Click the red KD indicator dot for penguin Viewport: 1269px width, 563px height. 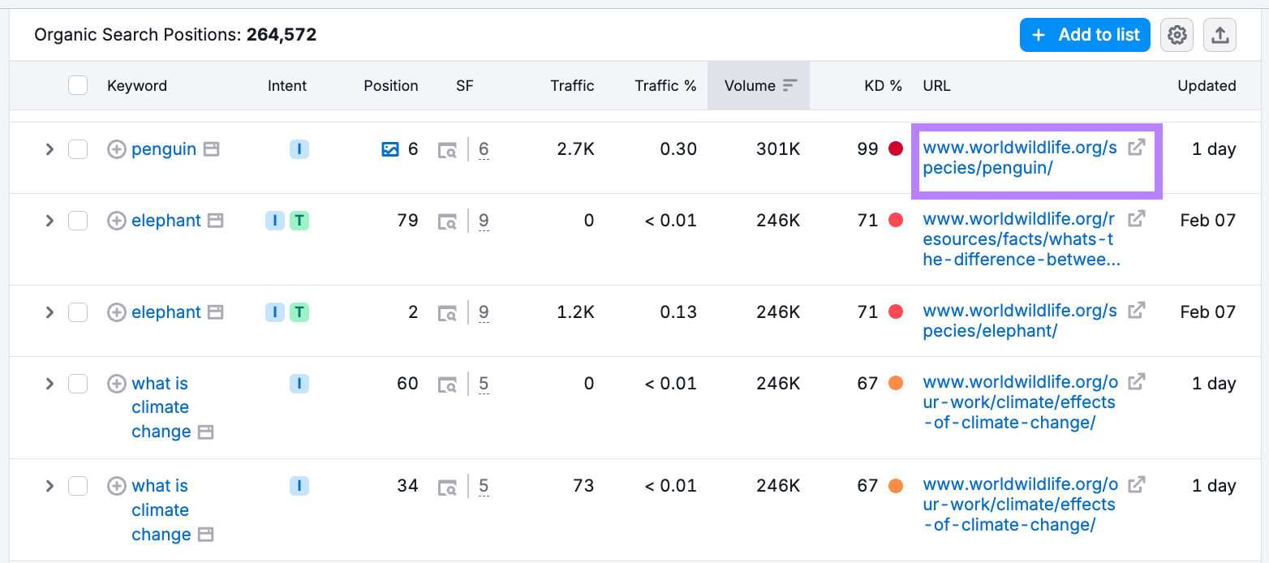click(x=896, y=148)
